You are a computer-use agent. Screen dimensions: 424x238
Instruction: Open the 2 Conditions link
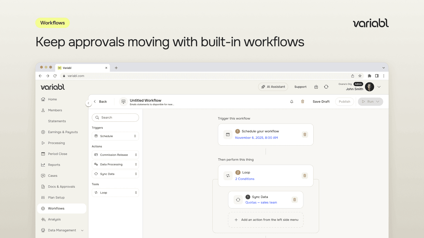click(245, 179)
